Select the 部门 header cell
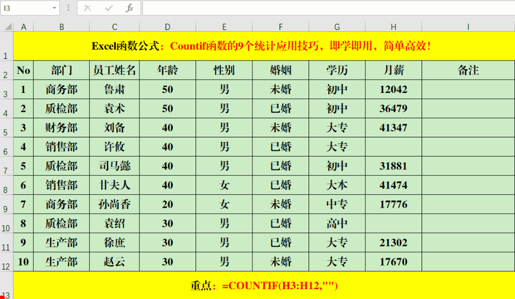515x299 pixels. tap(61, 70)
